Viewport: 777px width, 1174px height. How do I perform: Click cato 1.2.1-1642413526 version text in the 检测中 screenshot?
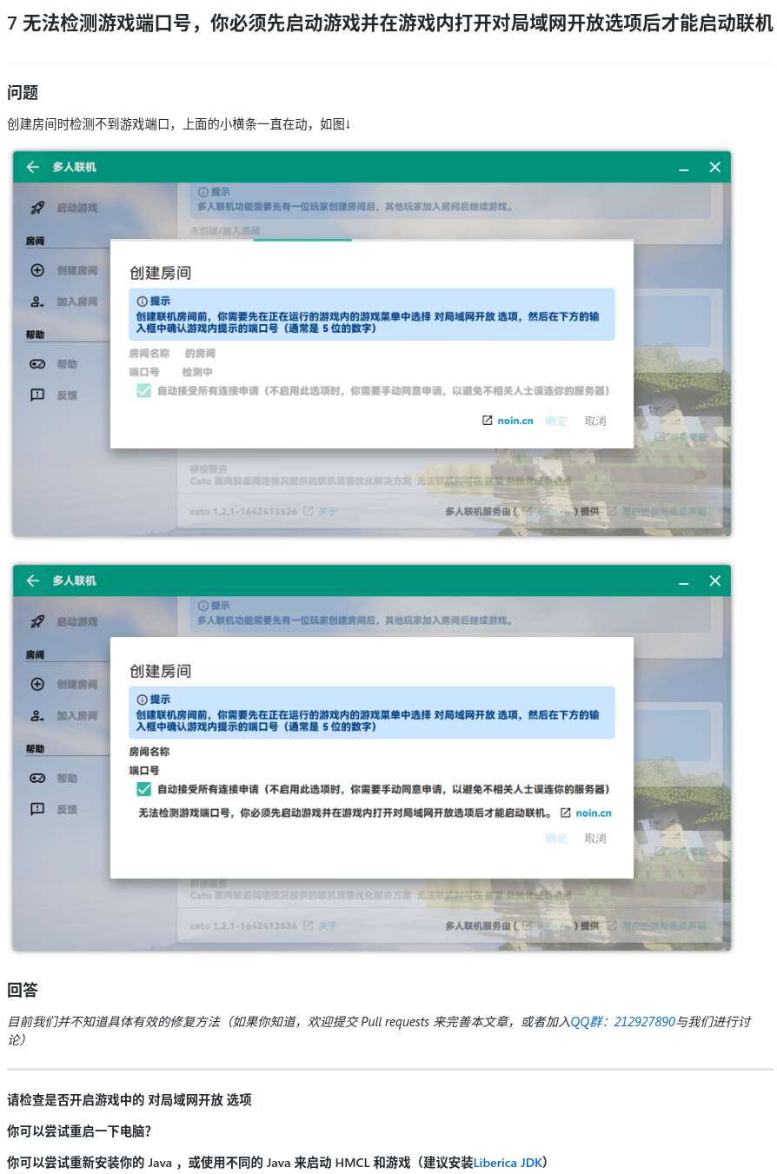pyautogui.click(x=243, y=512)
